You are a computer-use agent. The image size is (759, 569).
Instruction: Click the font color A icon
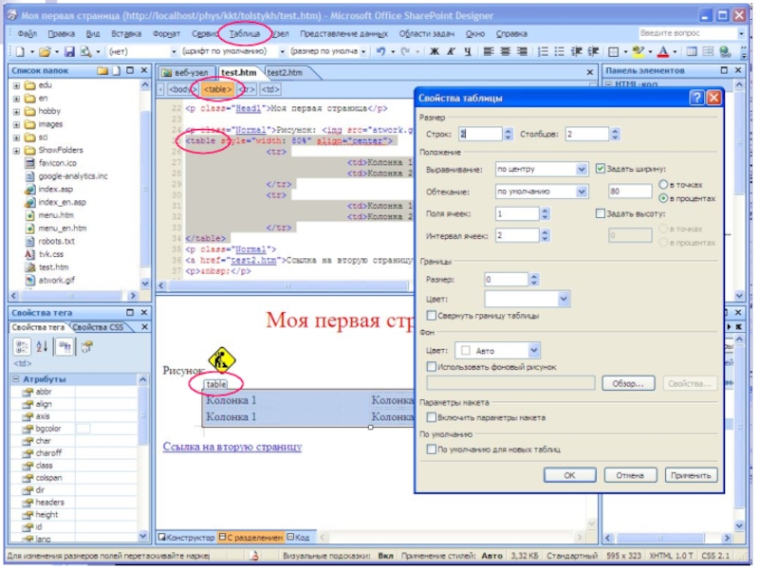tap(663, 51)
